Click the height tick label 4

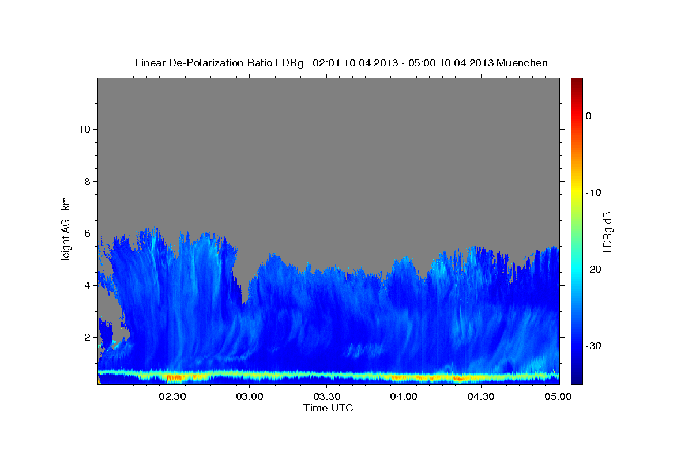(86, 285)
